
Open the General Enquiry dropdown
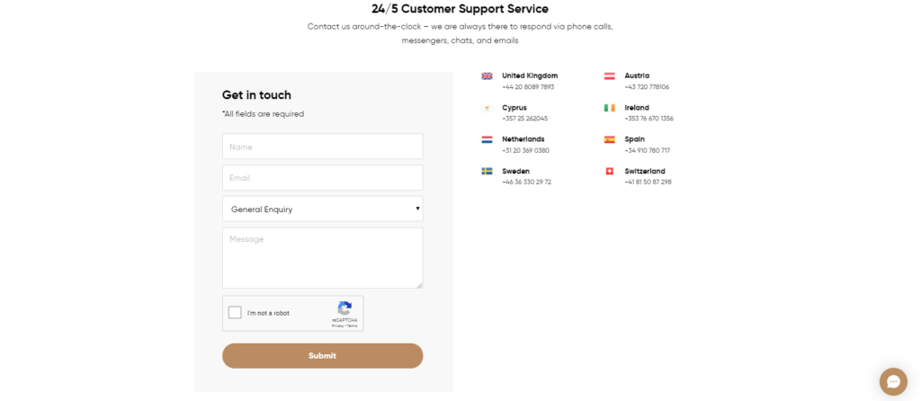(x=323, y=209)
